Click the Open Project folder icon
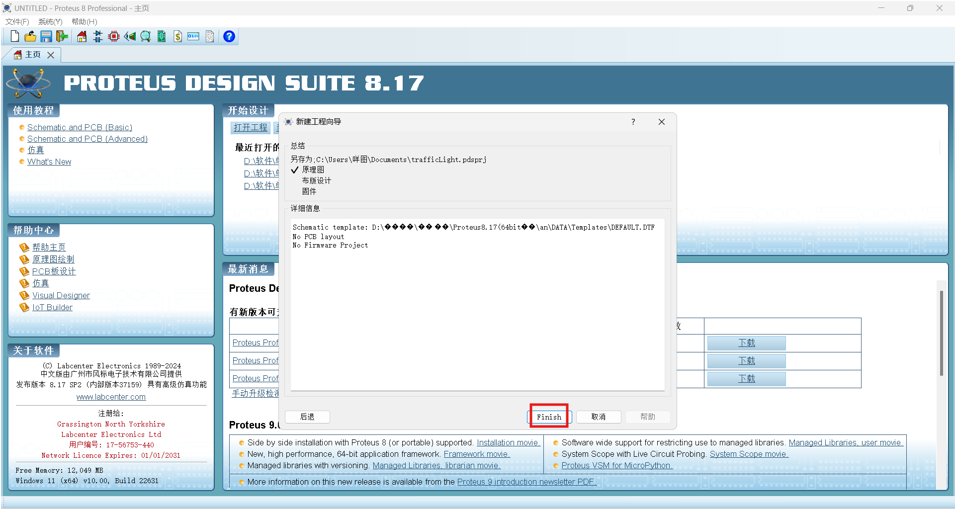 [30, 36]
